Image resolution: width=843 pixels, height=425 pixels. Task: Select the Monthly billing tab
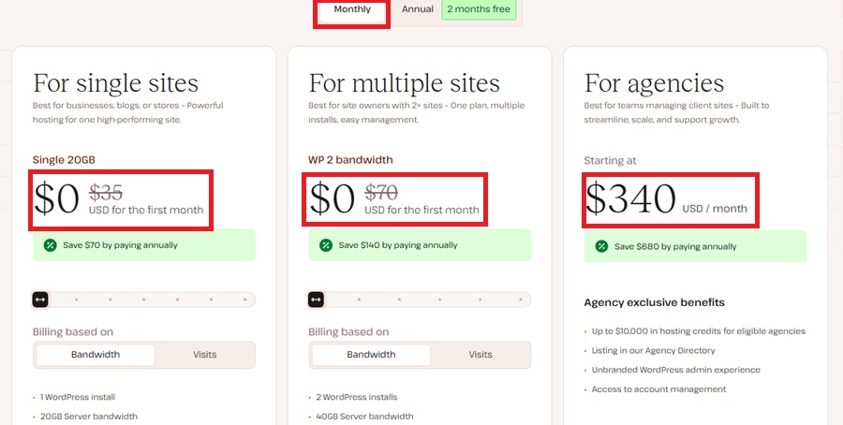click(352, 10)
